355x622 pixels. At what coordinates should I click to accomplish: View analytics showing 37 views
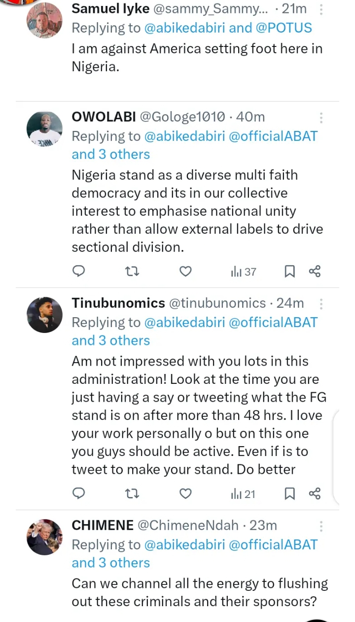click(244, 271)
